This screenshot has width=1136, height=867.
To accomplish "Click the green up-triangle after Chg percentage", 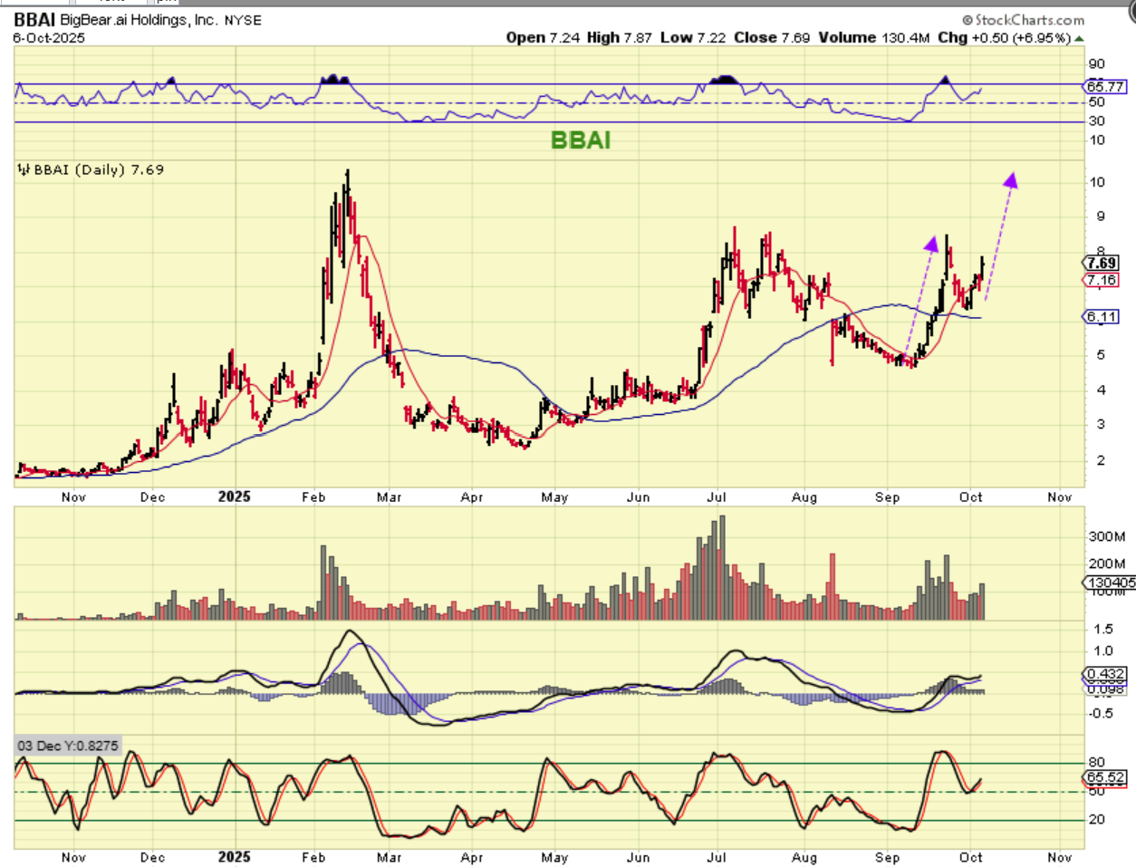I will coord(1079,38).
